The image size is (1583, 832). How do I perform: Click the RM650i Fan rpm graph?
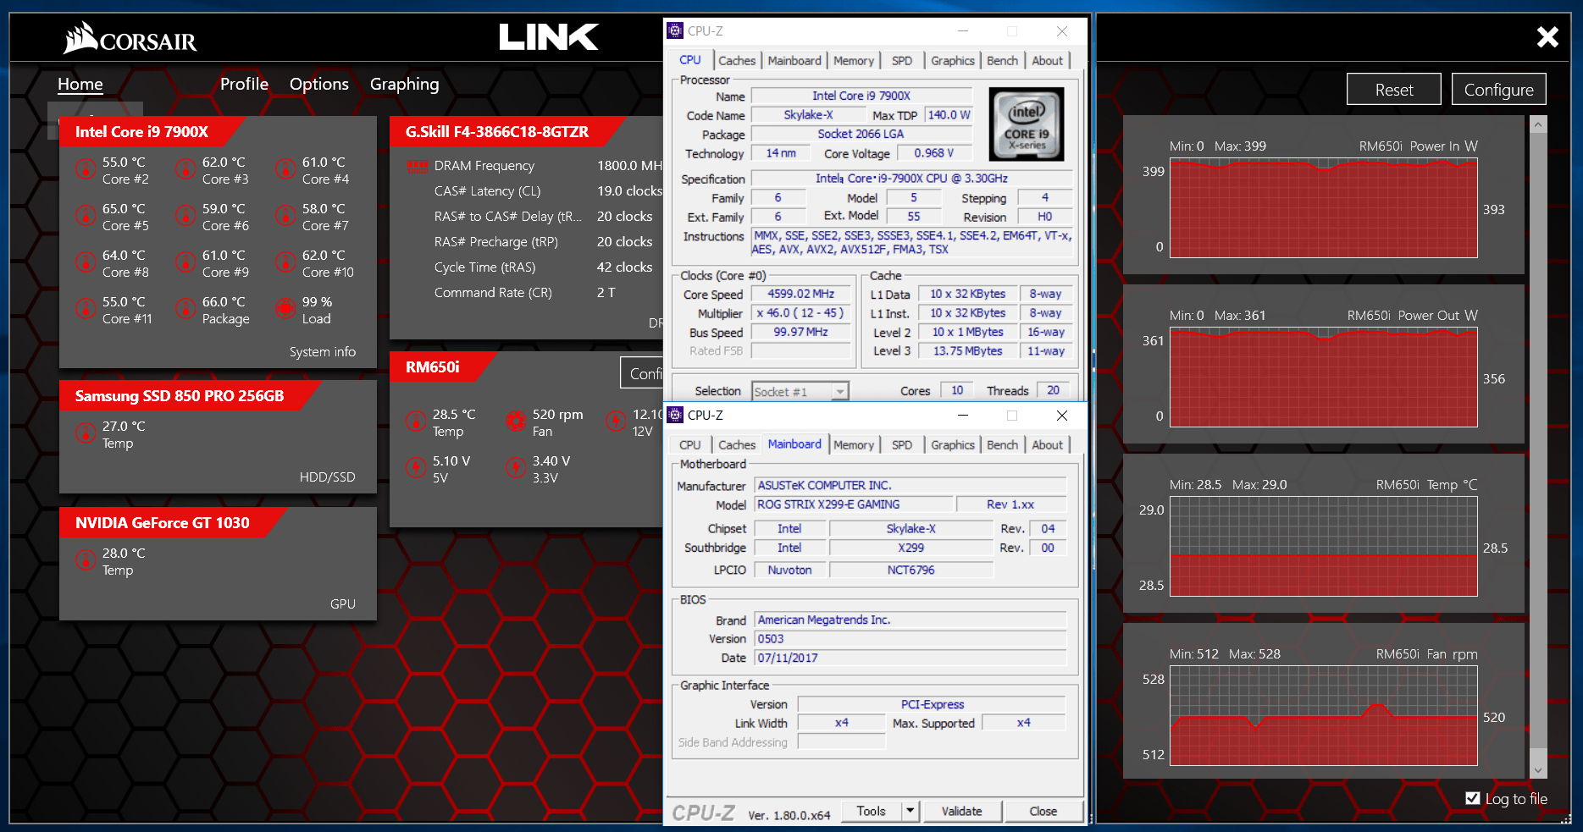coord(1324,716)
